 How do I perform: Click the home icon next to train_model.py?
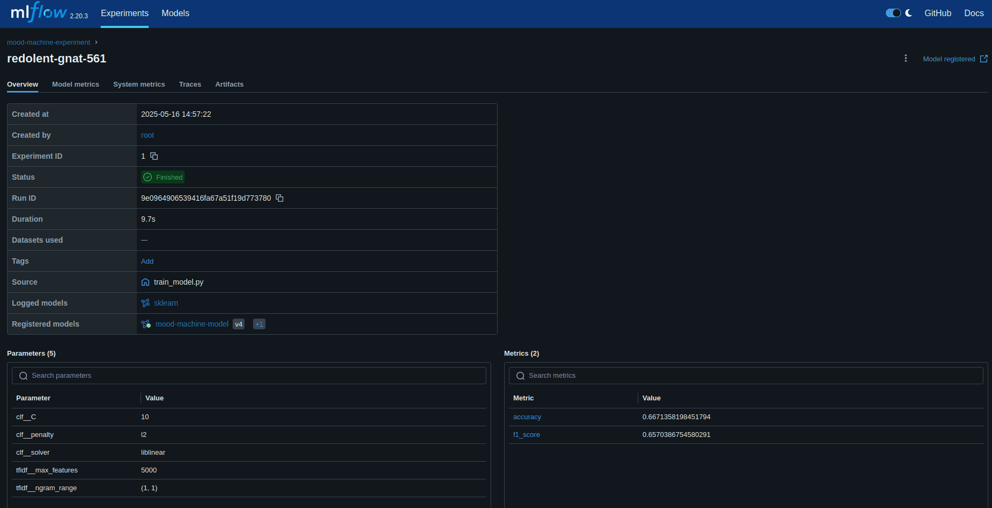[x=145, y=281]
